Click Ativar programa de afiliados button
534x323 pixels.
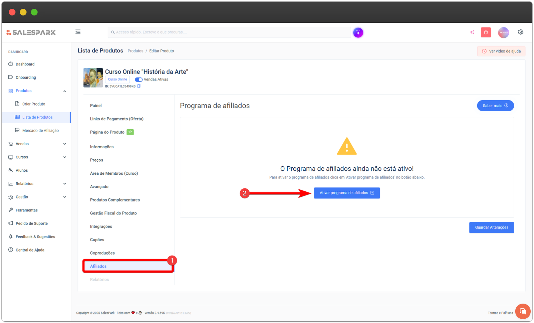point(347,193)
